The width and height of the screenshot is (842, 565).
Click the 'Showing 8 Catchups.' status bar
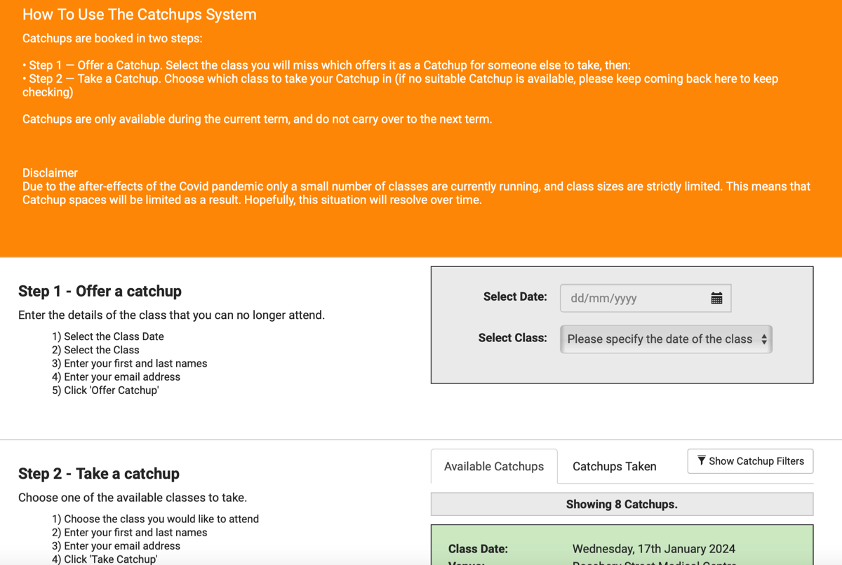coord(622,504)
